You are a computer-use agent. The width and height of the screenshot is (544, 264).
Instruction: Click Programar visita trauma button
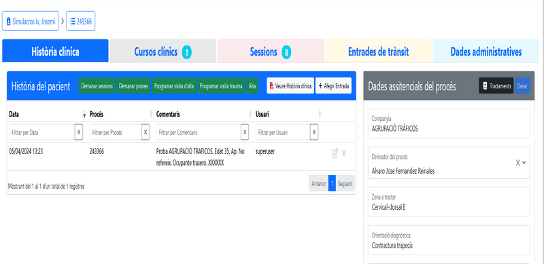coord(221,86)
